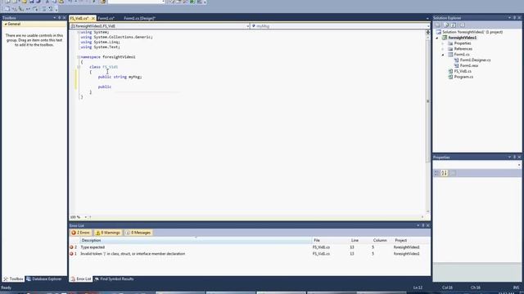Close the Toolbox panel
Viewport: 524px width, 294px height.
click(65, 18)
